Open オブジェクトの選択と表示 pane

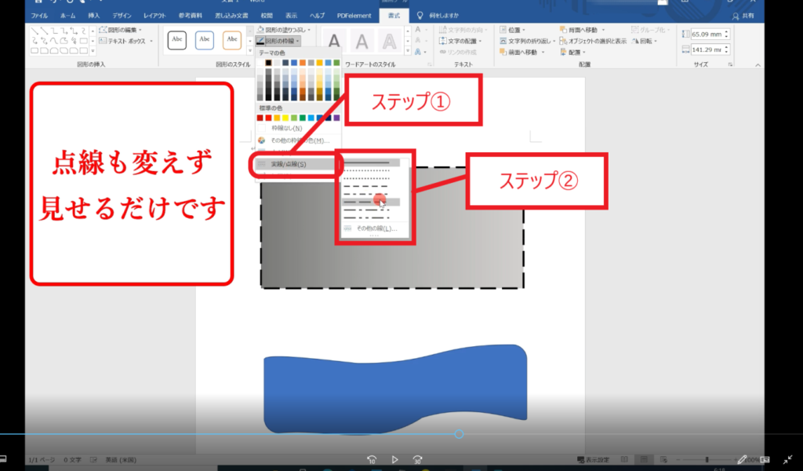tap(594, 41)
